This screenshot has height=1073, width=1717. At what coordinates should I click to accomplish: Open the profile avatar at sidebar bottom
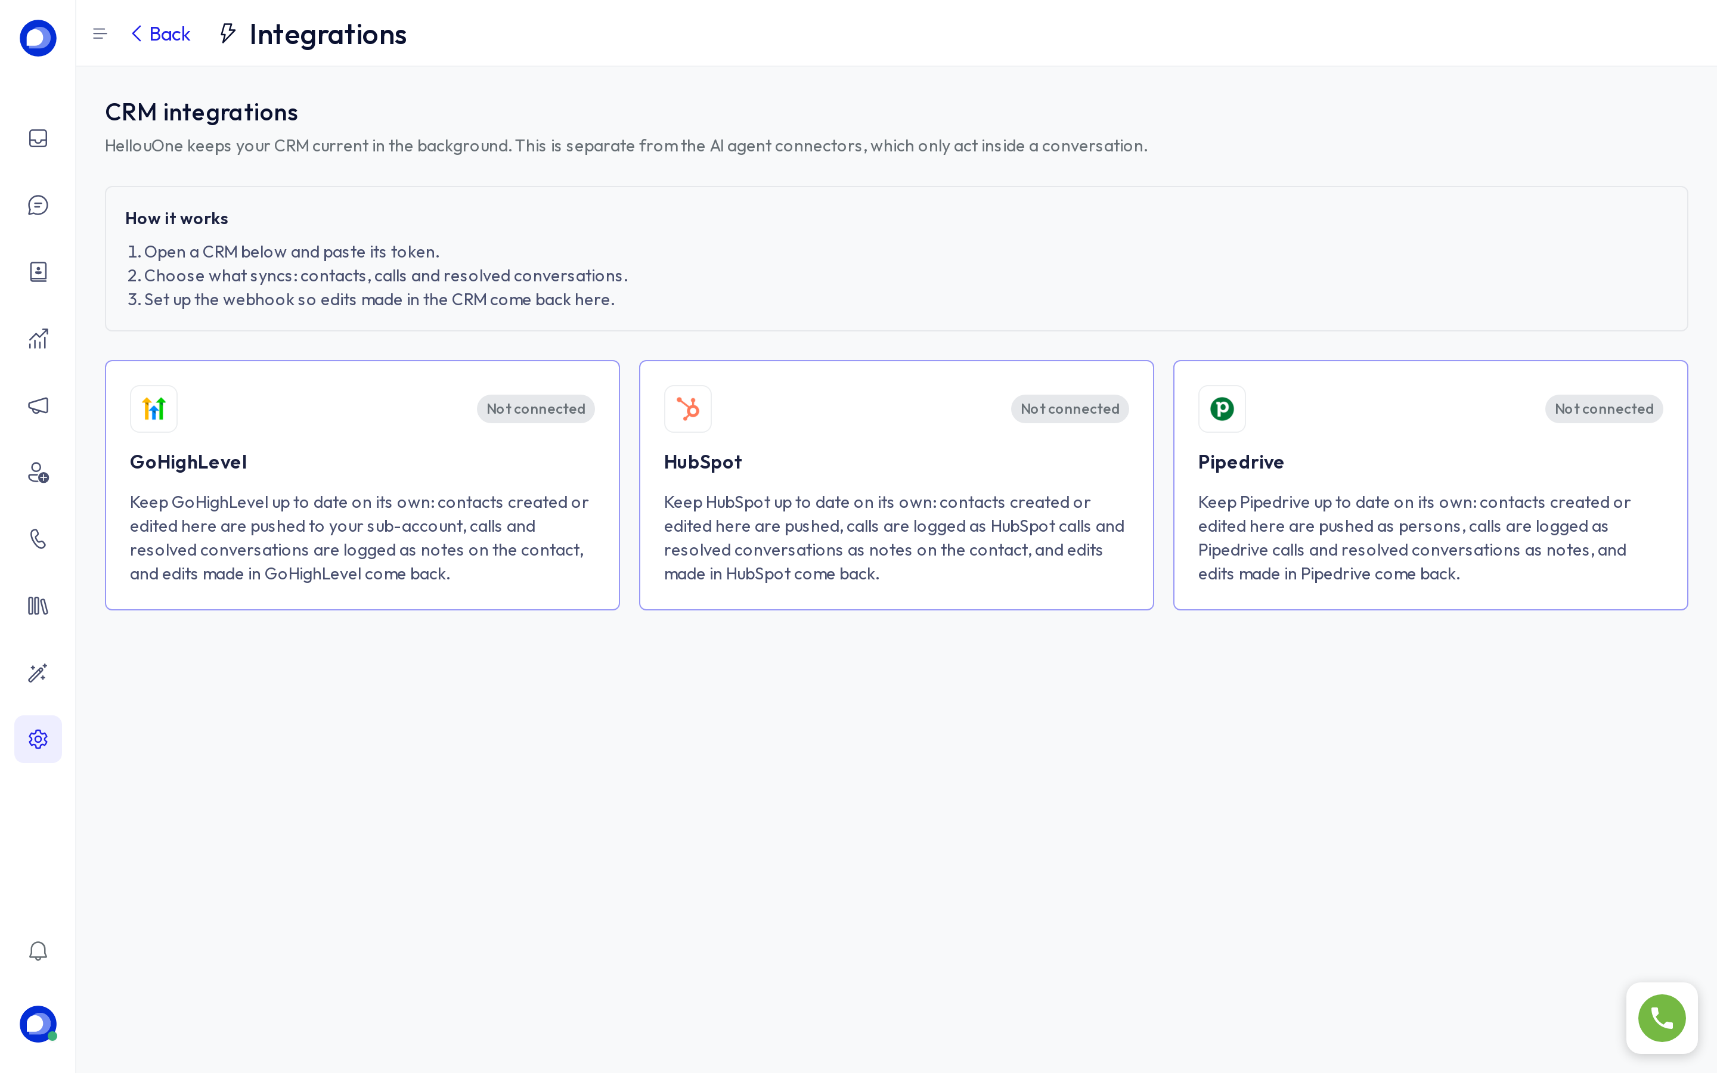point(38,1024)
